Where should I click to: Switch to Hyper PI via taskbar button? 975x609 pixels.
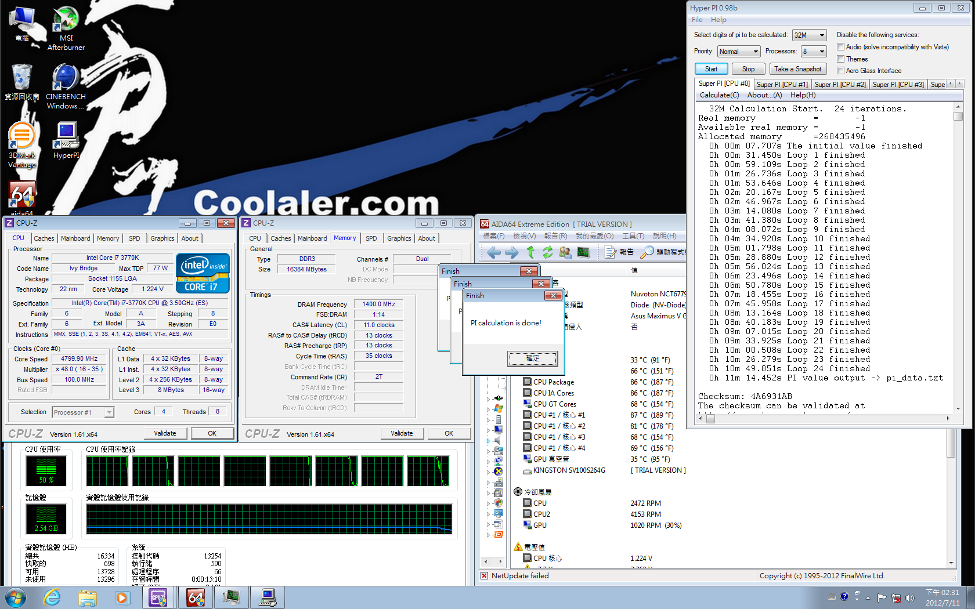tap(268, 597)
